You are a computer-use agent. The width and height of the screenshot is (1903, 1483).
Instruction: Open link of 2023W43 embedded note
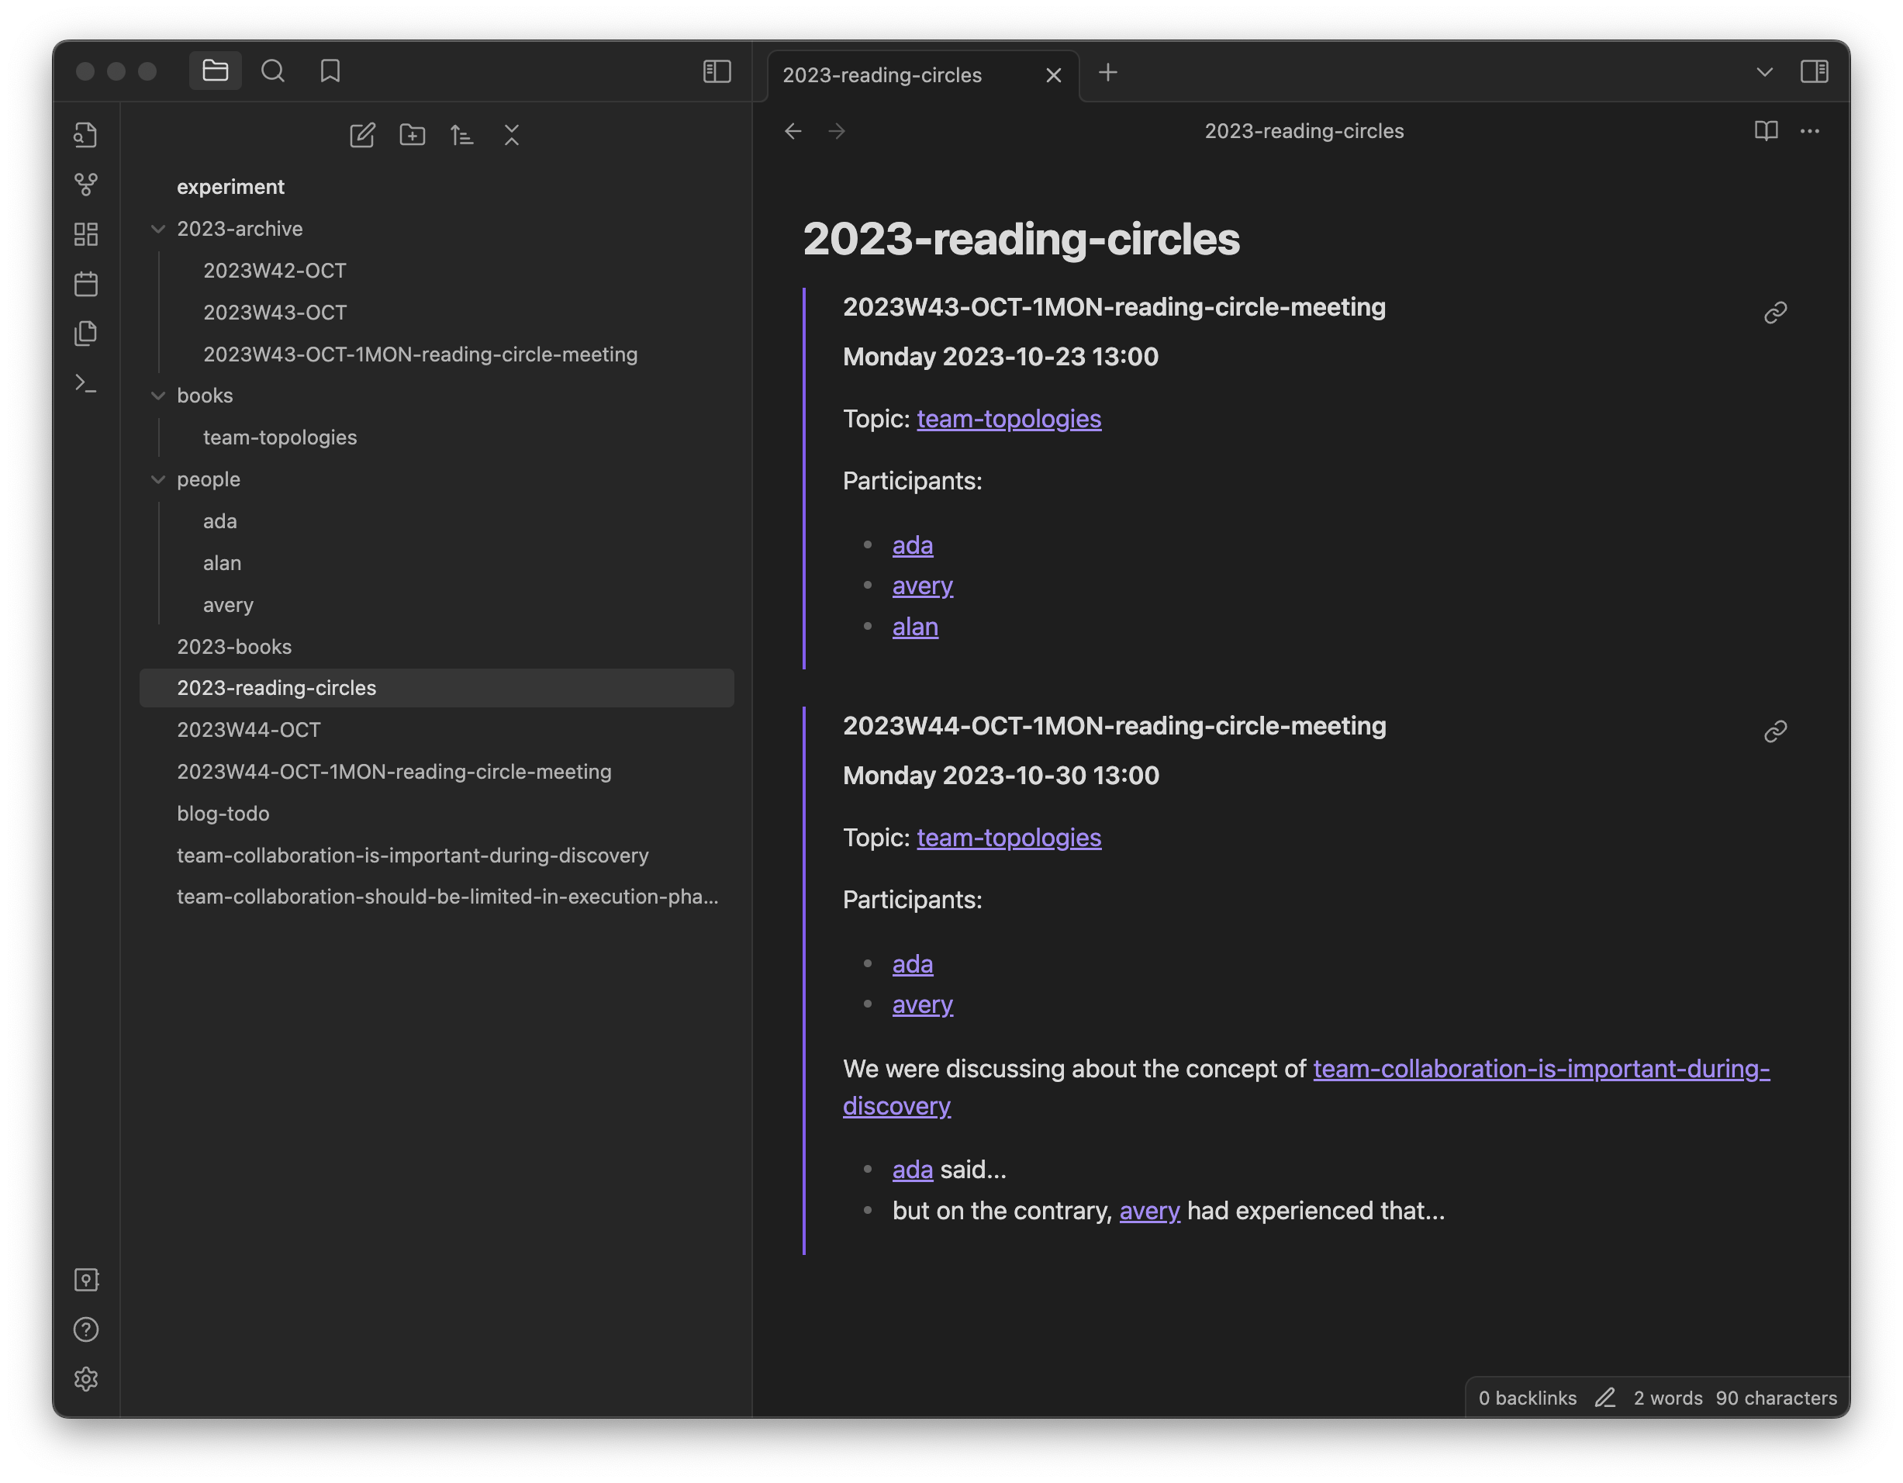(1775, 313)
